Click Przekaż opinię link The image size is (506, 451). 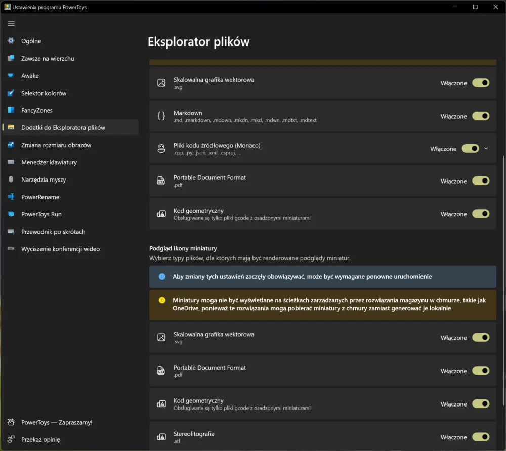[70, 439]
